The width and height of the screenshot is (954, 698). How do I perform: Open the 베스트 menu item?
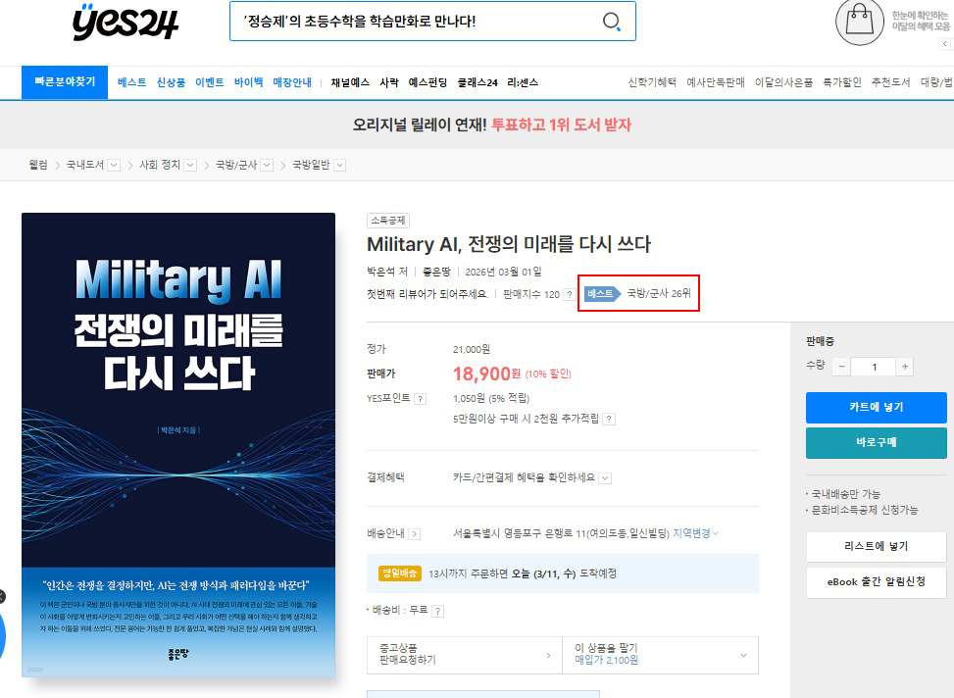pos(131,82)
